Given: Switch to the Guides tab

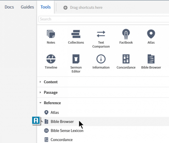Looking at the screenshot, I should pos(27,7).
